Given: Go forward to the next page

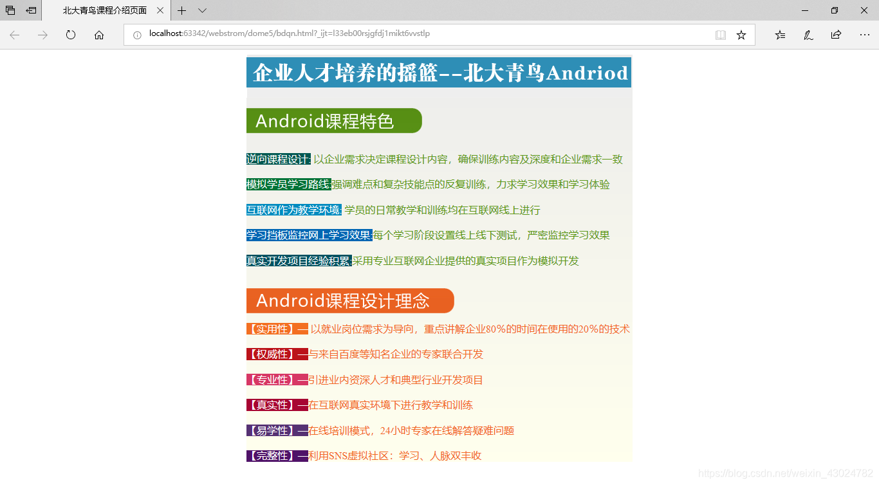Looking at the screenshot, I should 42,35.
